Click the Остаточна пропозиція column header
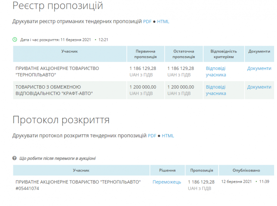The width and height of the screenshot is (277, 206). coord(183,54)
